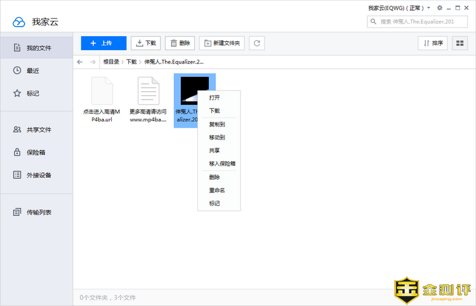Switch to grid view with the layout icon
This screenshot has width=476, height=306.
click(460, 43)
